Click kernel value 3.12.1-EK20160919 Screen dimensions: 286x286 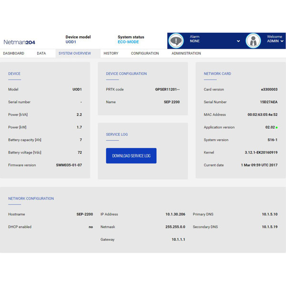click(261, 153)
